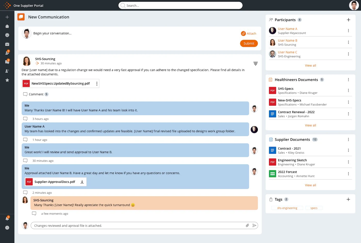Open options for SHS-Specs document
The image size is (361, 243).
click(348, 91)
